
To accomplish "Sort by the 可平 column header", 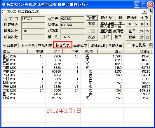I will pos(72,52).
